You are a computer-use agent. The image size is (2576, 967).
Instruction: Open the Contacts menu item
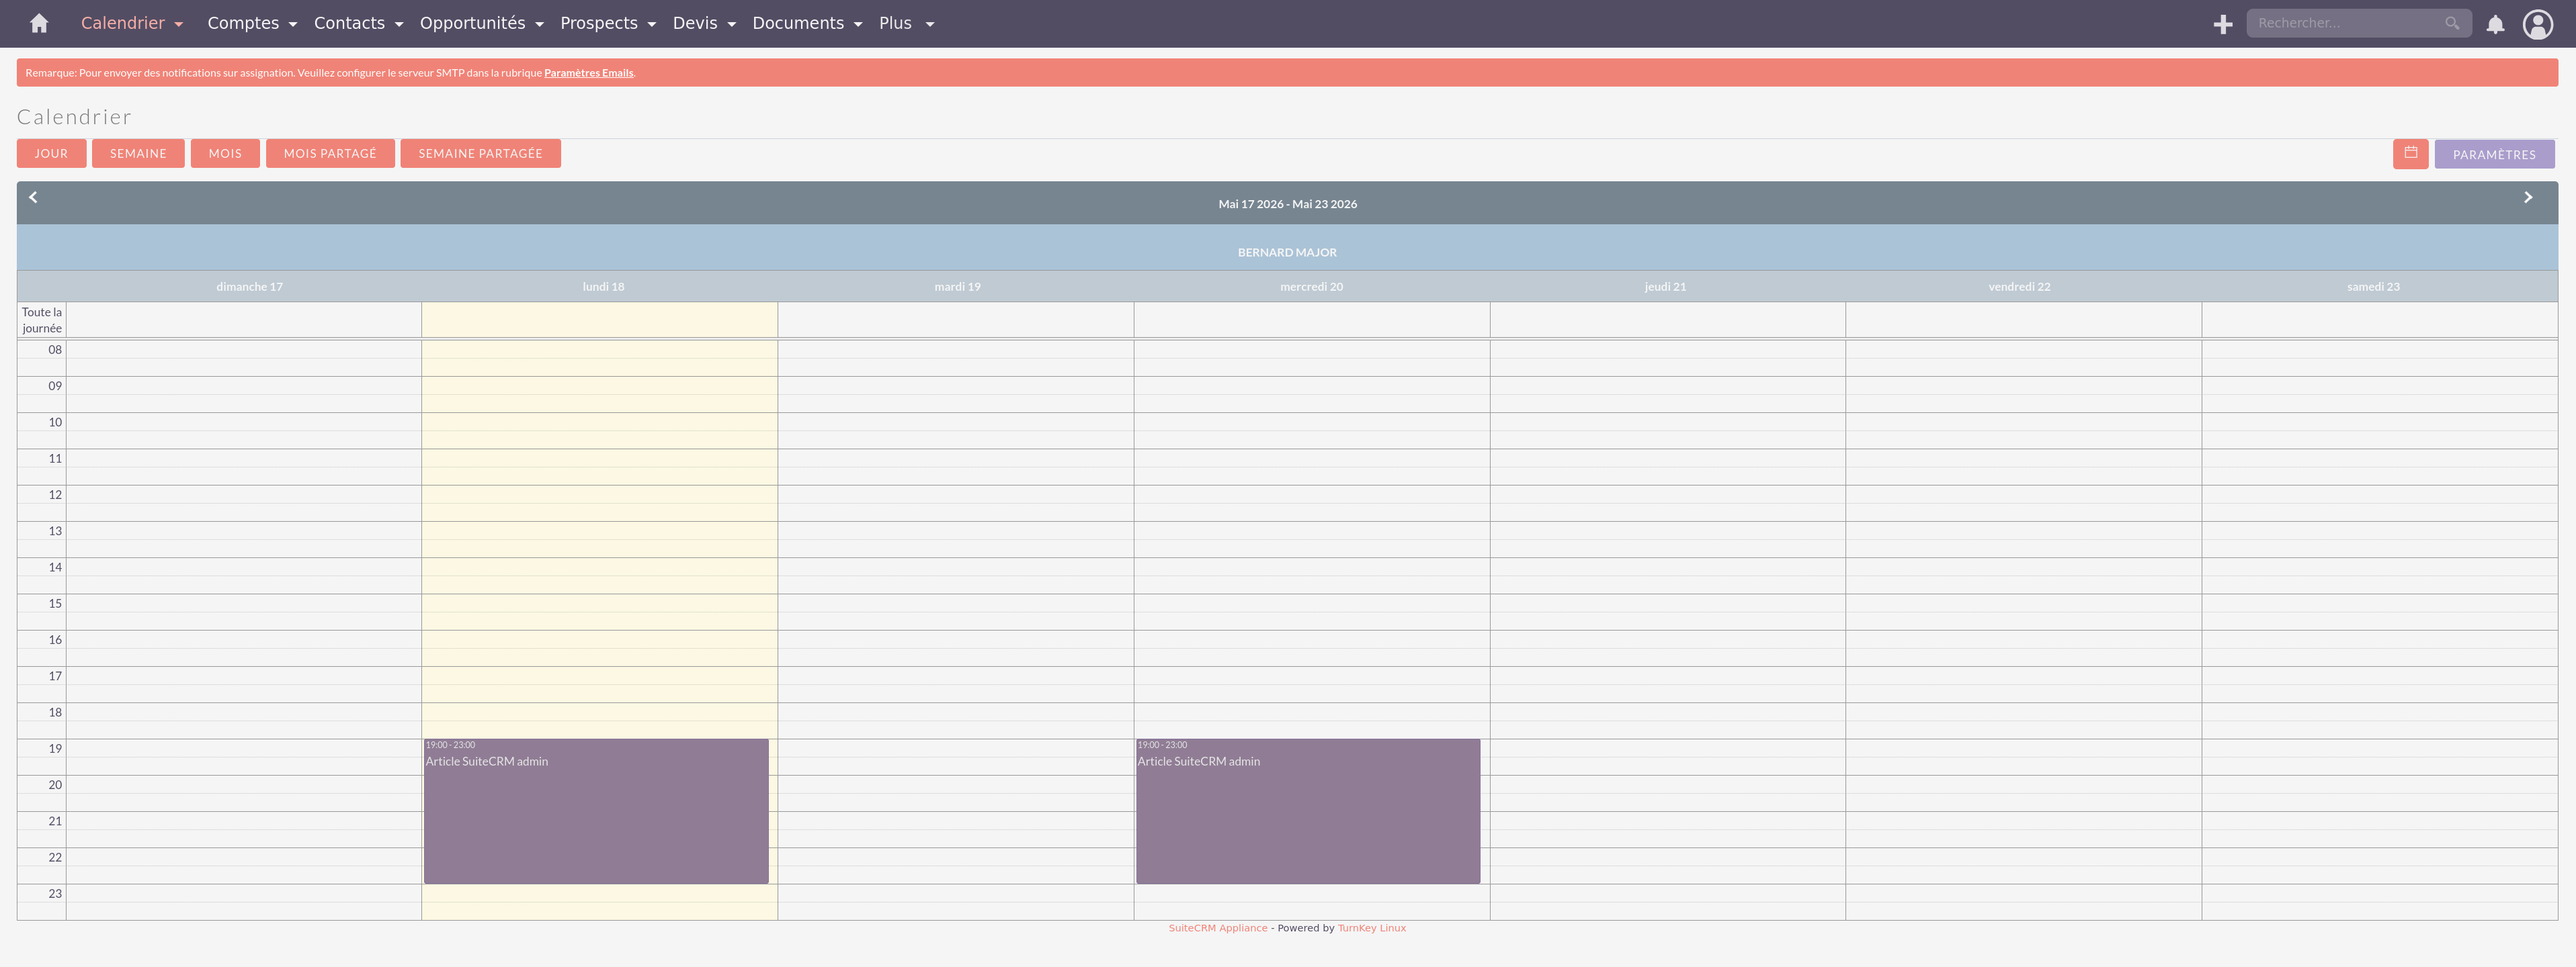(x=349, y=23)
